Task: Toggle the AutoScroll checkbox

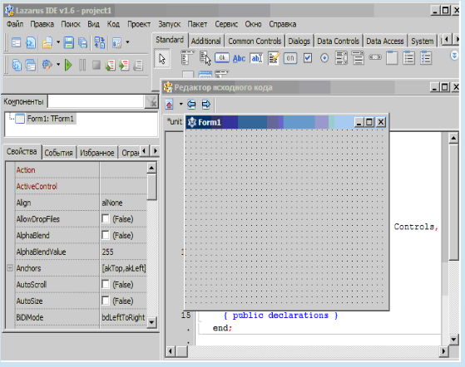Action: click(106, 285)
